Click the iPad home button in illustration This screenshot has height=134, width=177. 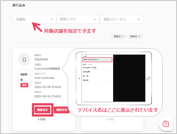point(148,78)
